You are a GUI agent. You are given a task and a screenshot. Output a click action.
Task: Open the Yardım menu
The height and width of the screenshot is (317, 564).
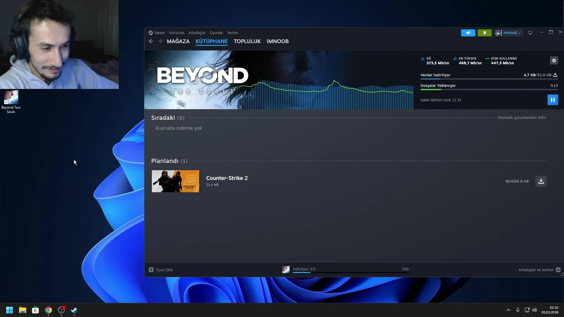[x=232, y=33]
